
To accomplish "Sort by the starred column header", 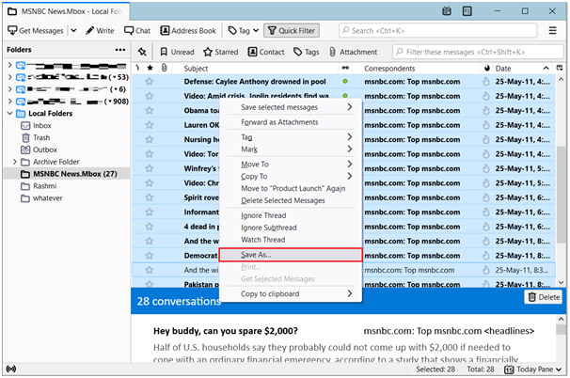I will tap(150, 68).
